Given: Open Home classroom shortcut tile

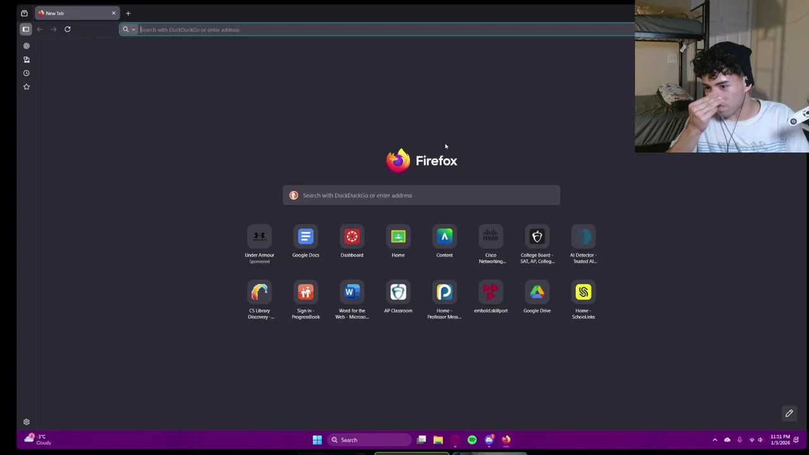Looking at the screenshot, I should coord(398,243).
